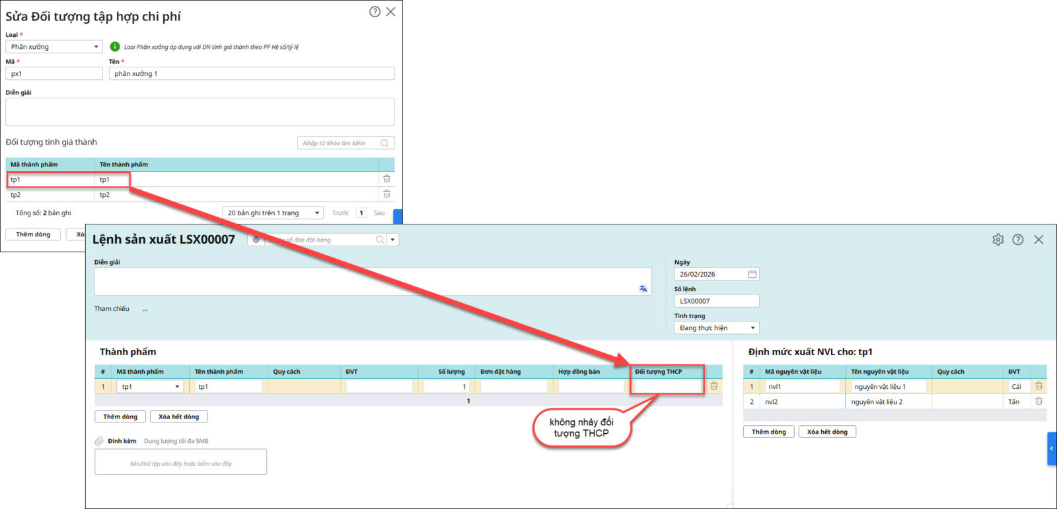The image size is (1057, 509).
Task: Click Thêm dòng under the Định mức xuất NVL table
Action: 769,432
